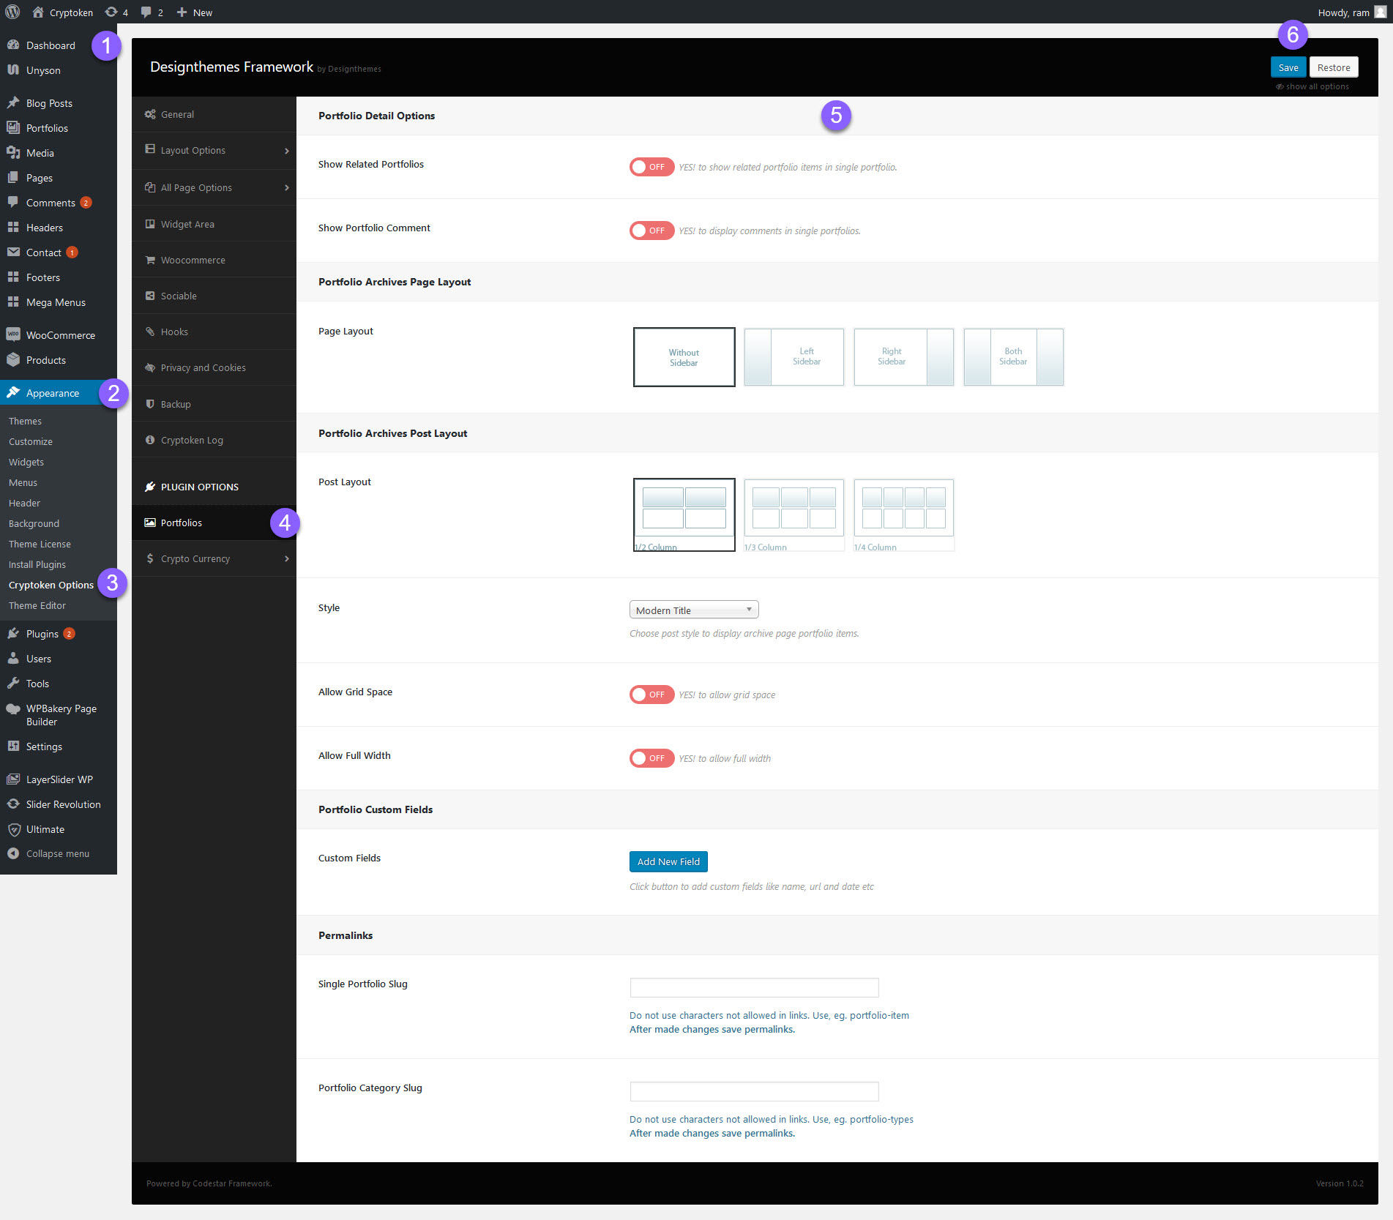The width and height of the screenshot is (1393, 1220).
Task: Select Both Sidebar page layout
Action: tap(1013, 357)
